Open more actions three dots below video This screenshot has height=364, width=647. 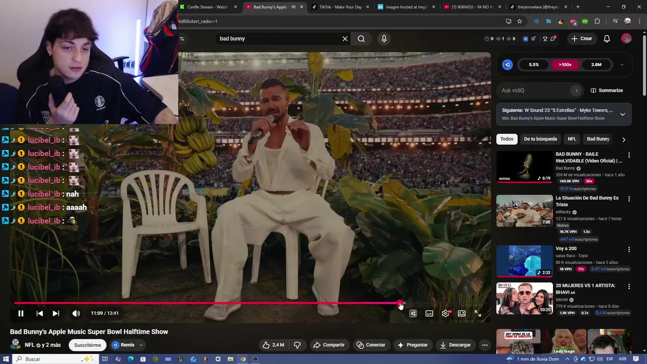485,345
